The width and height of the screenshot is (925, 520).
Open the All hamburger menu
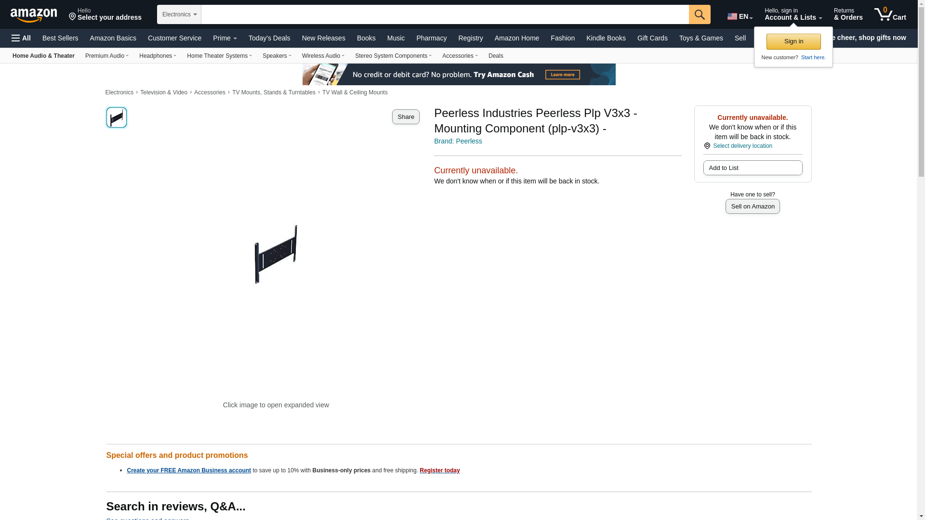click(21, 38)
